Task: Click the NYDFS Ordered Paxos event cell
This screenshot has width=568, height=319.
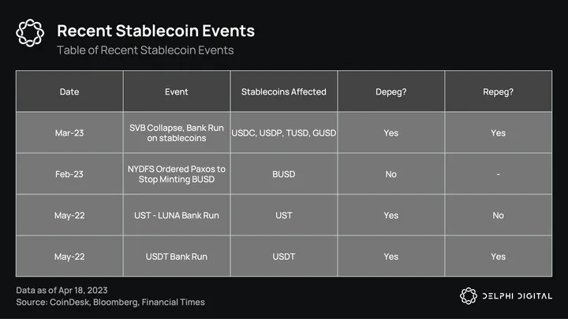Action: click(177, 173)
